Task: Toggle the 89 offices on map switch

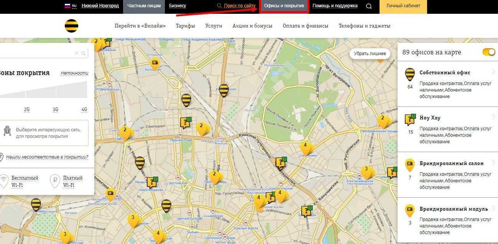Action: click(x=489, y=52)
